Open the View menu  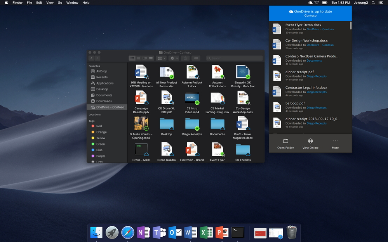coord(49,3)
